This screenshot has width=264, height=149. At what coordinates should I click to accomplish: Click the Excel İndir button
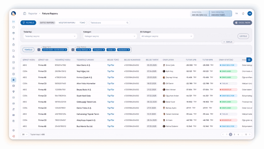243,23
